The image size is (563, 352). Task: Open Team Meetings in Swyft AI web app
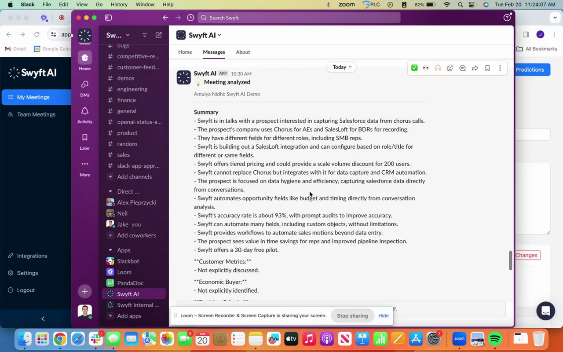click(36, 114)
